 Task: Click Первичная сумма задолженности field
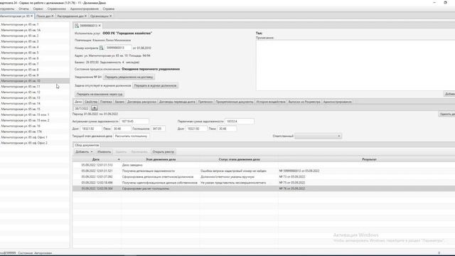[240, 122]
